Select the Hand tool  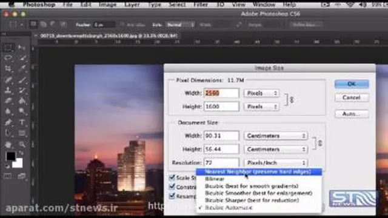(8, 144)
